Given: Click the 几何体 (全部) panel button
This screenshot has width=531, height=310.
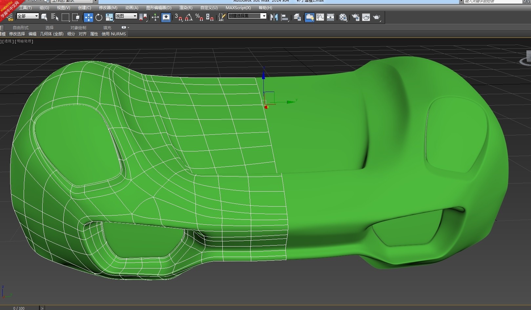Looking at the screenshot, I should [52, 34].
